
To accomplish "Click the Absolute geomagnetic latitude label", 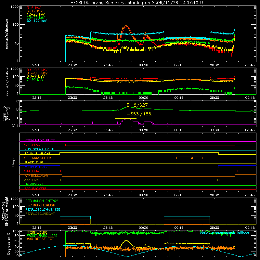I will pos(225,232).
